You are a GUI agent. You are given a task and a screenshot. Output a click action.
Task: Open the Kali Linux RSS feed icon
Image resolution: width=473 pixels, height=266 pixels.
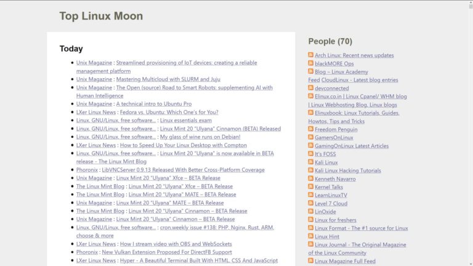[311, 162]
